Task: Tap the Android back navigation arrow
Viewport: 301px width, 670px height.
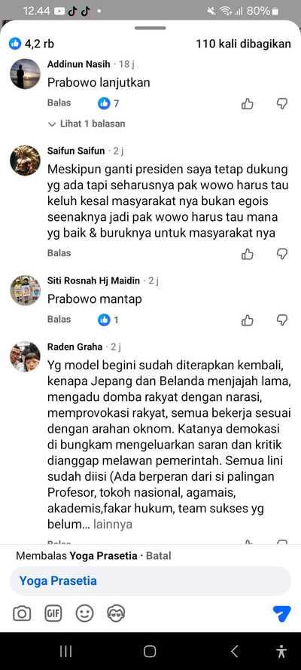Action: (234, 651)
